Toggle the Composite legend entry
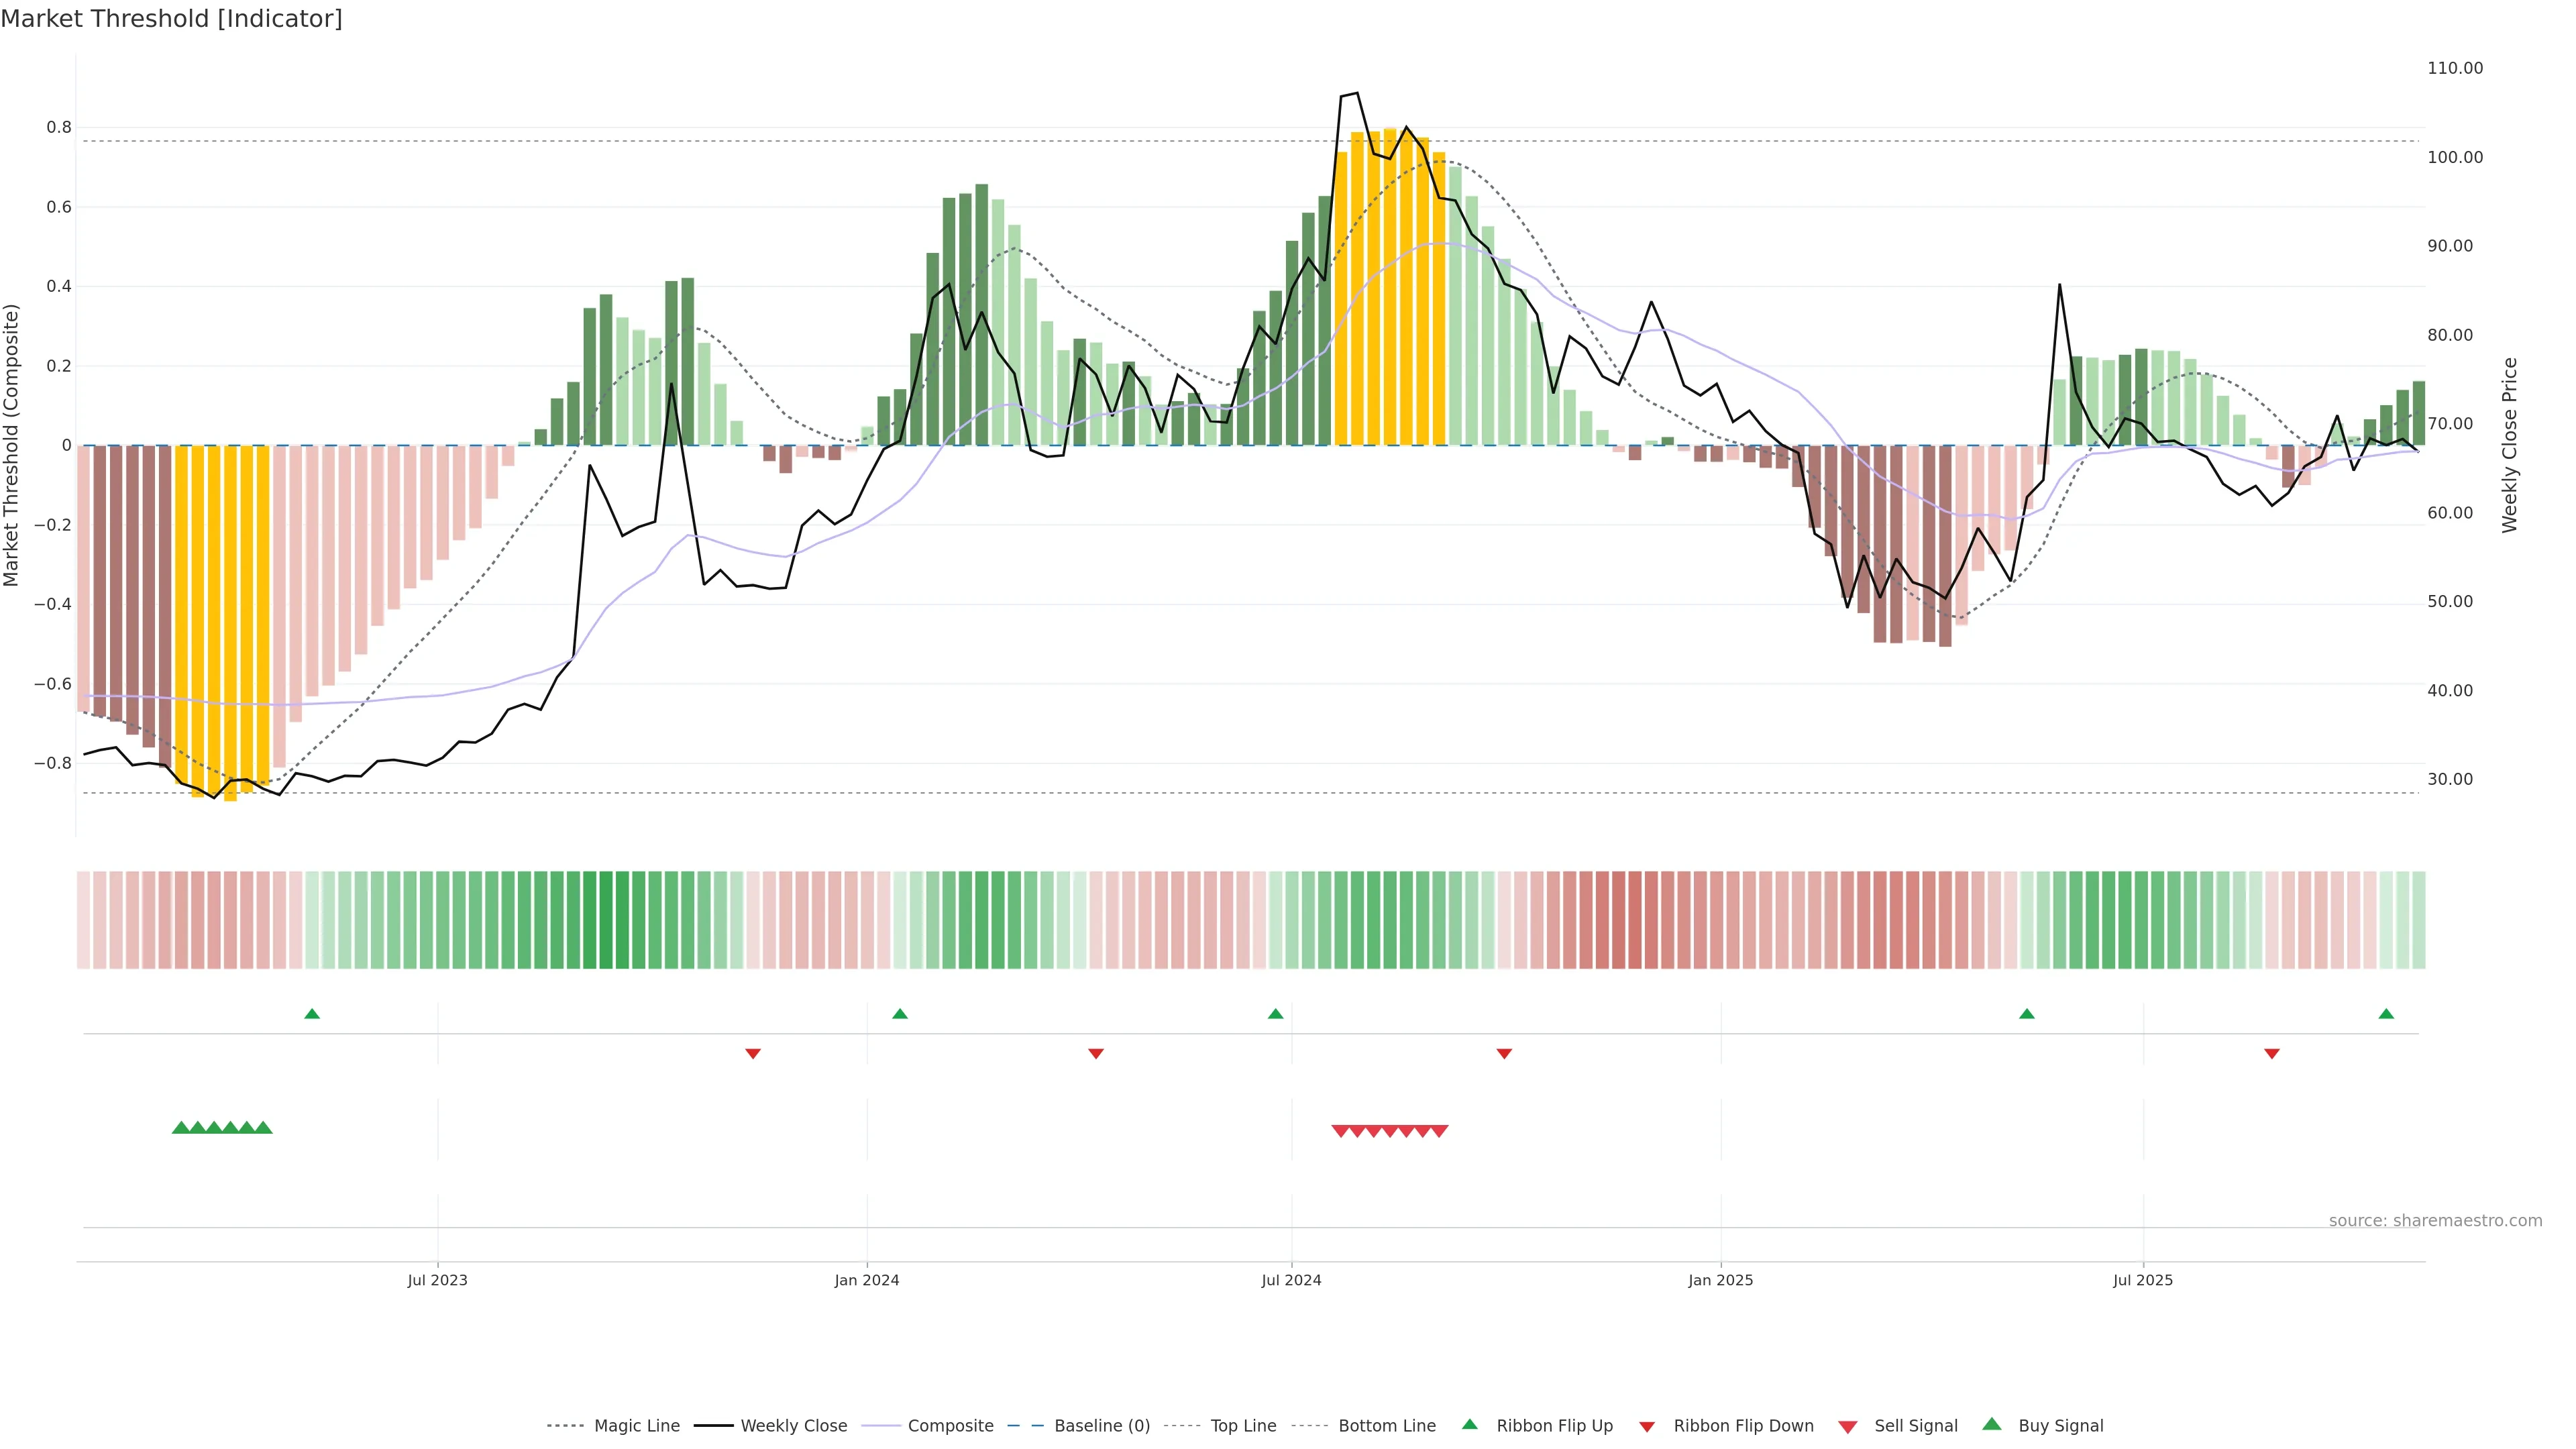2576x1449 pixels. click(x=950, y=1426)
